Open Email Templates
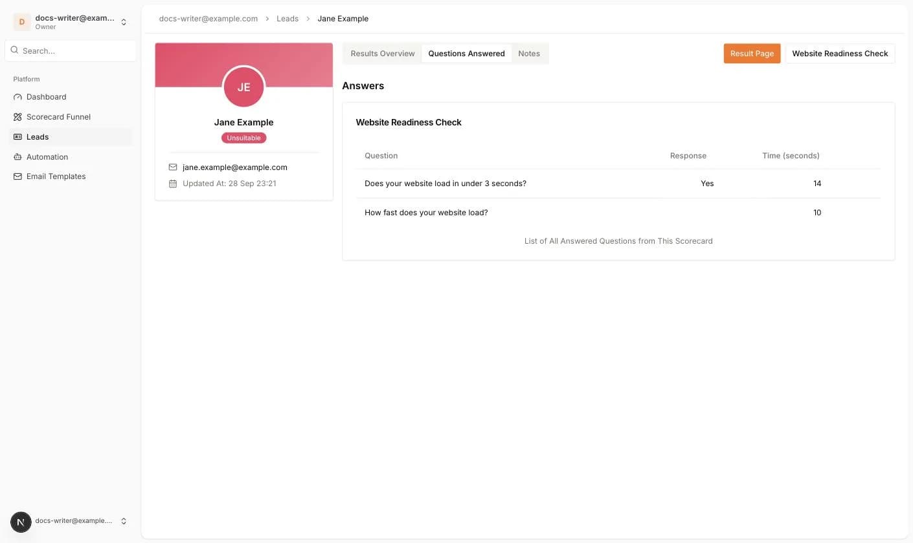 tap(71, 176)
